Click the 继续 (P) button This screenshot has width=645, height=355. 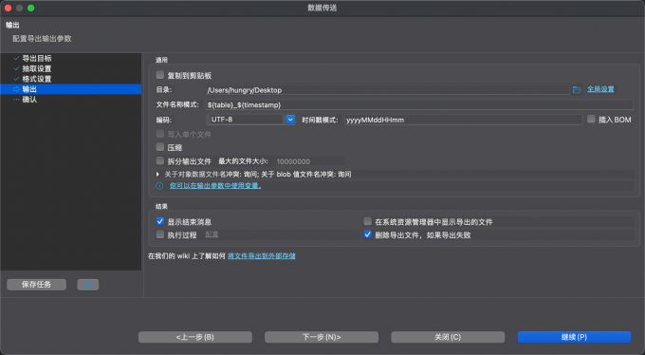click(574, 337)
